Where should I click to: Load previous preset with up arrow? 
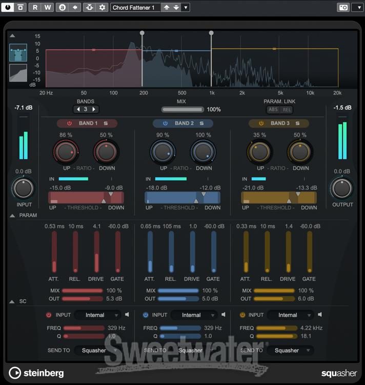coord(167,7)
